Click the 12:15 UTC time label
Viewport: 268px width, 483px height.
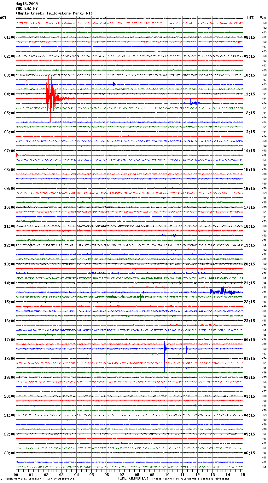[x=249, y=113]
